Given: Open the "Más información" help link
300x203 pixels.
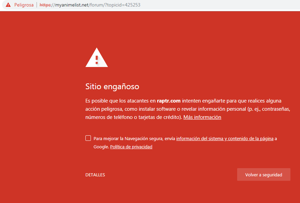Looking at the screenshot, I should coord(202,117).
